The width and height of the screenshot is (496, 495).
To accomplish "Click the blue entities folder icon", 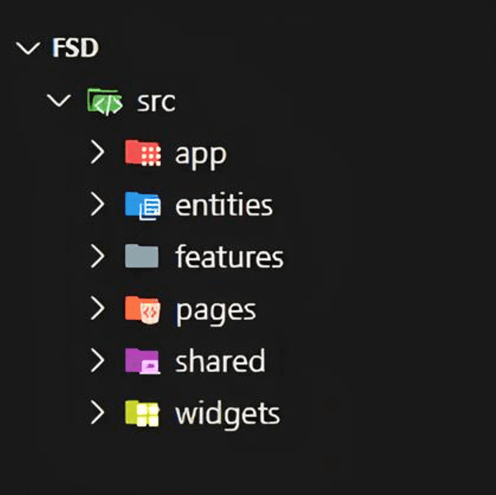I will click(x=142, y=205).
